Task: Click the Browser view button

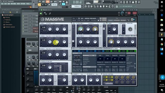Action: coord(123,20)
